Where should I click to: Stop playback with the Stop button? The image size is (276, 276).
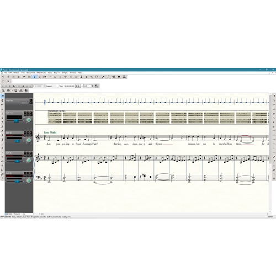10,86
